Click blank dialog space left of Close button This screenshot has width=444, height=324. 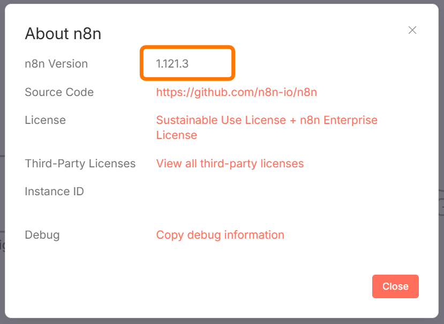point(214,286)
